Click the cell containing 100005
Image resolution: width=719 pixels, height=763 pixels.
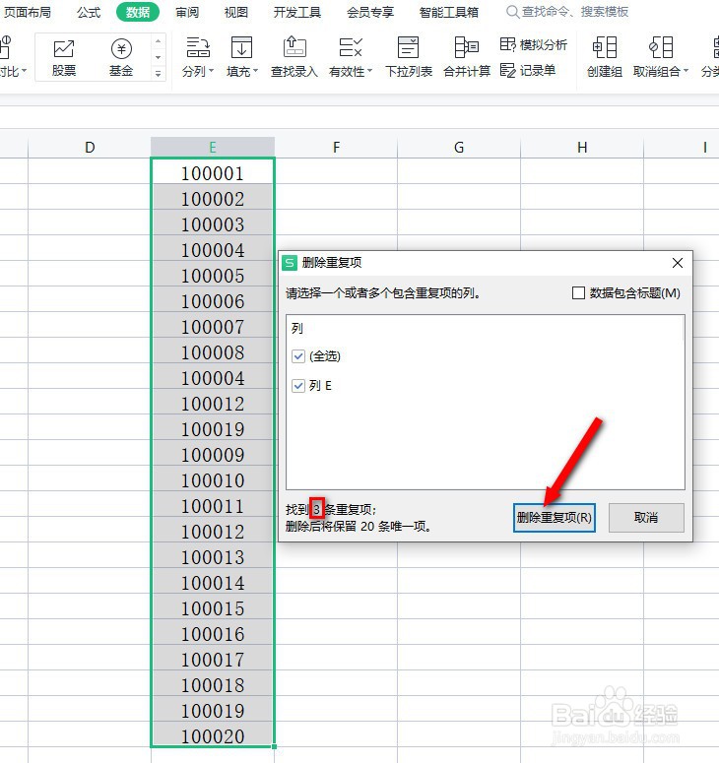(x=213, y=276)
